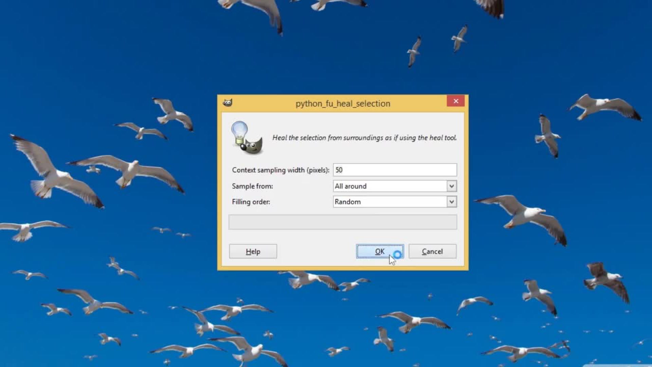
Task: Close the python_fu_heal_selection dialog
Action: pyautogui.click(x=456, y=101)
